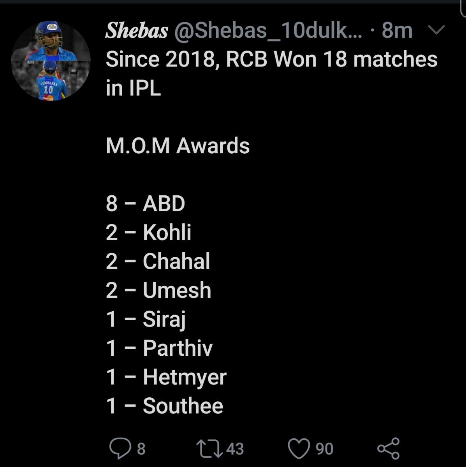Select the line '8 – ABD'
The height and width of the screenshot is (467, 466).
[145, 204]
